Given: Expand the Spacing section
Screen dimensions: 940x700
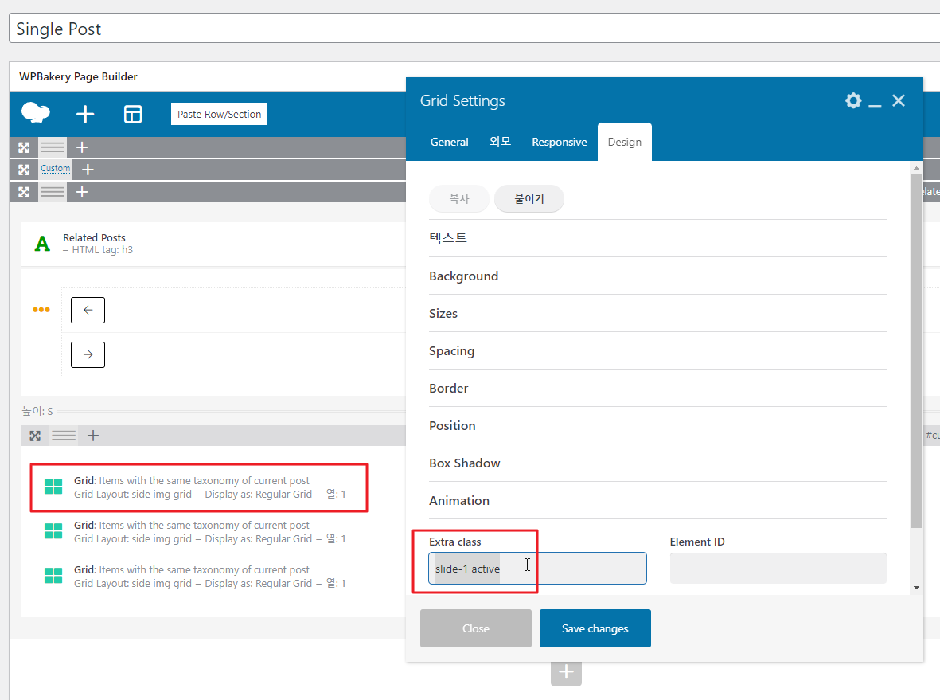Looking at the screenshot, I should click(657, 351).
